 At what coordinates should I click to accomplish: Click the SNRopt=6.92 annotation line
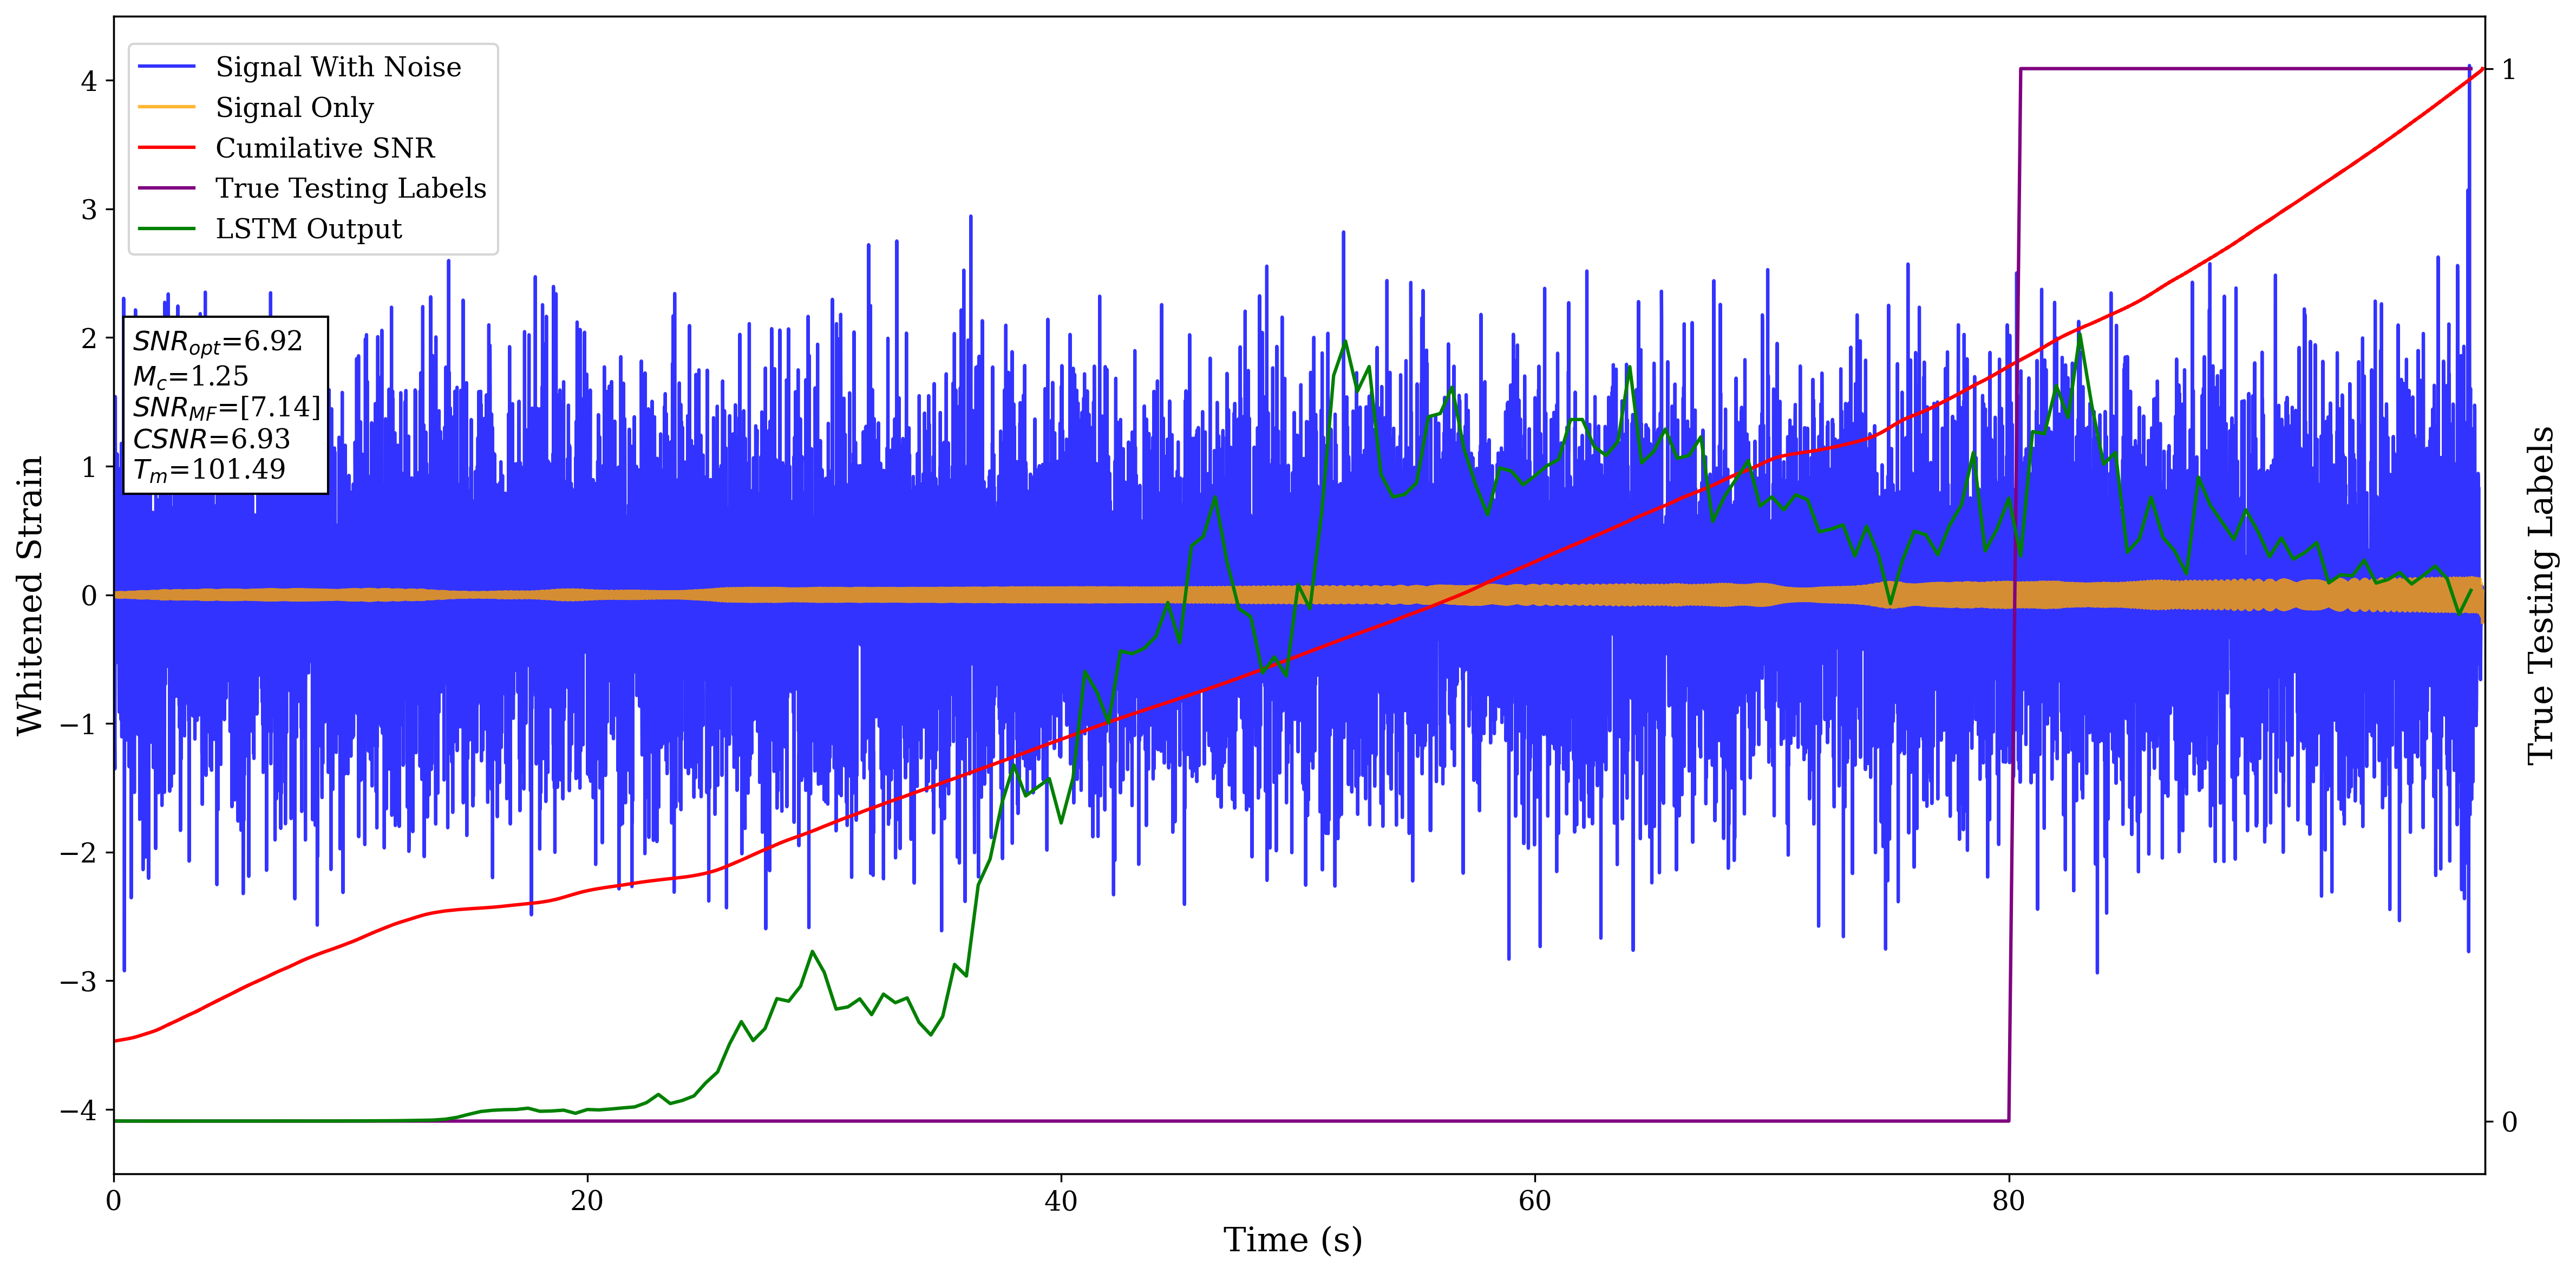[x=217, y=342]
